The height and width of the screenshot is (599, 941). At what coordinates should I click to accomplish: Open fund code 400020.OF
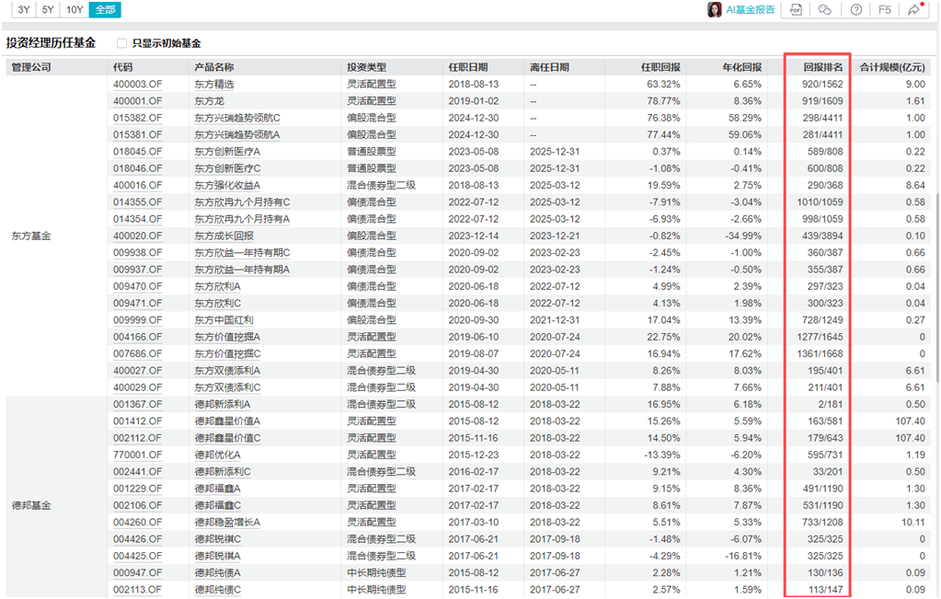[137, 236]
